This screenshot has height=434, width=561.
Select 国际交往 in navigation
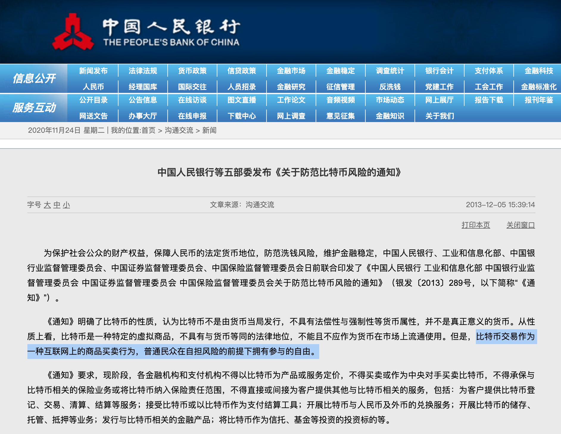(192, 87)
